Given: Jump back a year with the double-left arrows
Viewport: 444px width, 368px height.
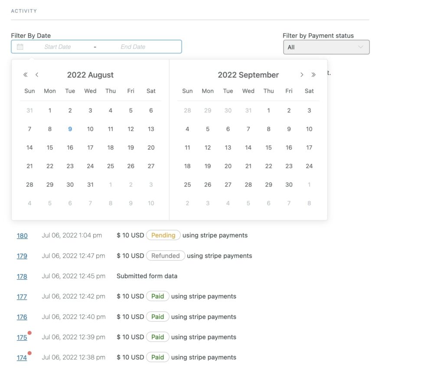Looking at the screenshot, I should (x=25, y=75).
